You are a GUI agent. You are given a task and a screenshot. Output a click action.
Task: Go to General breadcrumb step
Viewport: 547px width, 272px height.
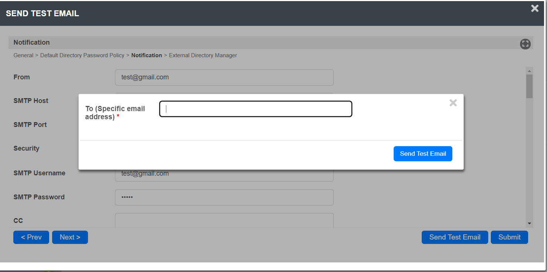23,55
